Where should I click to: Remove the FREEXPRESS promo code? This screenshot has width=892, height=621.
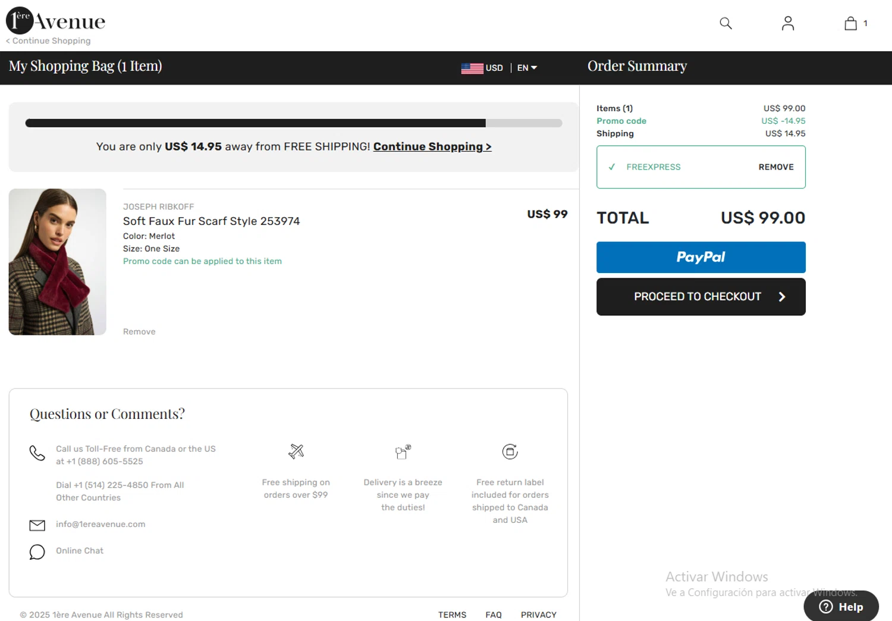click(x=776, y=167)
